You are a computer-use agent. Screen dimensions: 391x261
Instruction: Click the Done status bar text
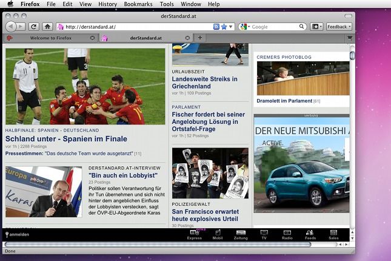pyautogui.click(x=10, y=251)
